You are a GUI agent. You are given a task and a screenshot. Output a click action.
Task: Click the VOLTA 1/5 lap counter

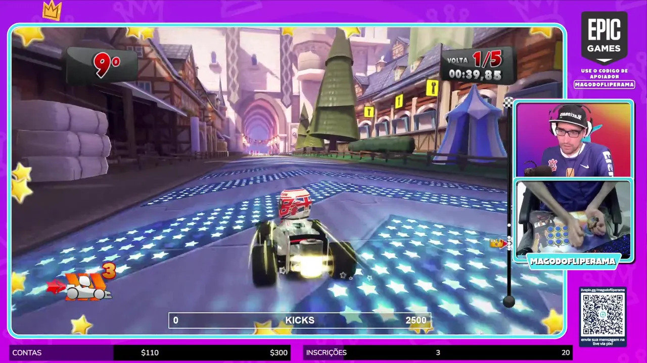(x=475, y=60)
